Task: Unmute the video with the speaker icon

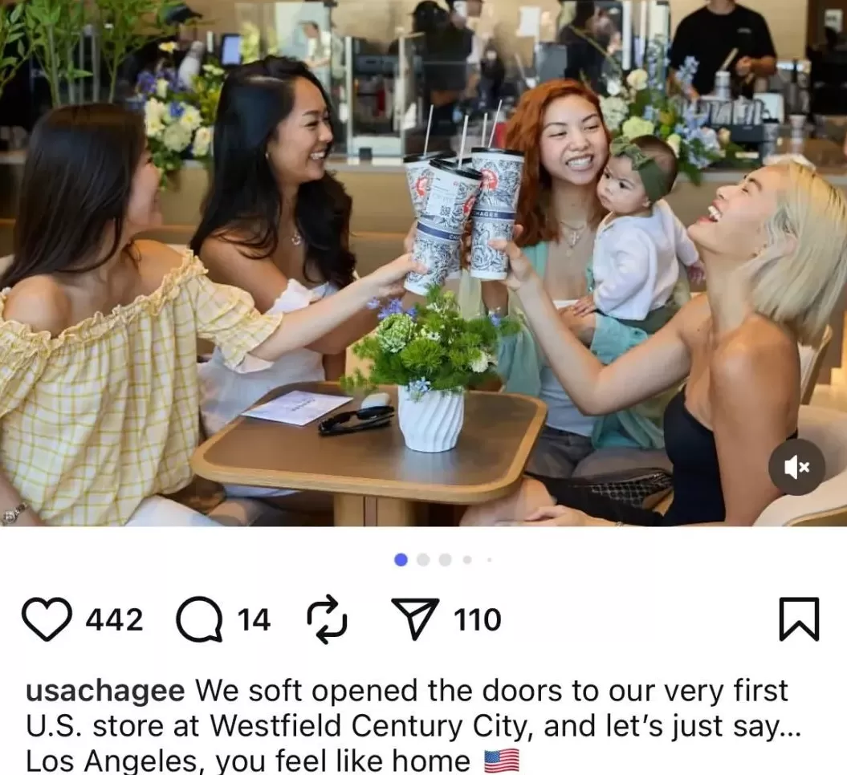Action: coord(796,467)
